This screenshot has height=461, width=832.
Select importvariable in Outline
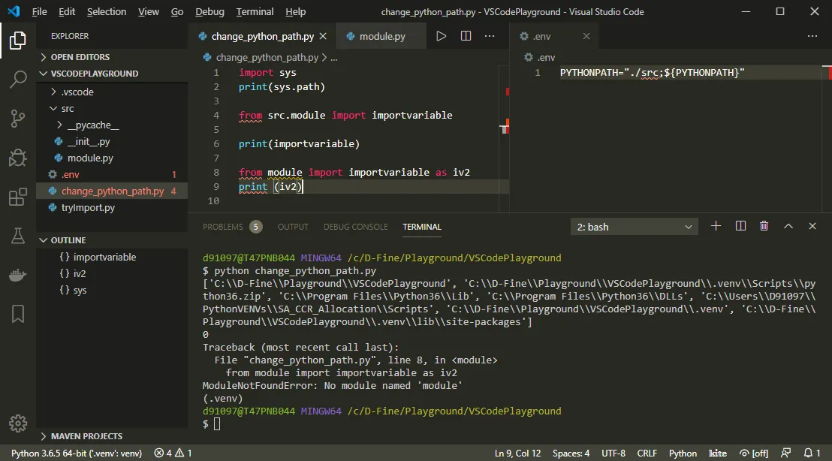pos(112,257)
